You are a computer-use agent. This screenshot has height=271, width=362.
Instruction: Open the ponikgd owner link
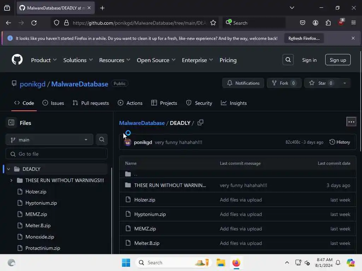pos(33,84)
